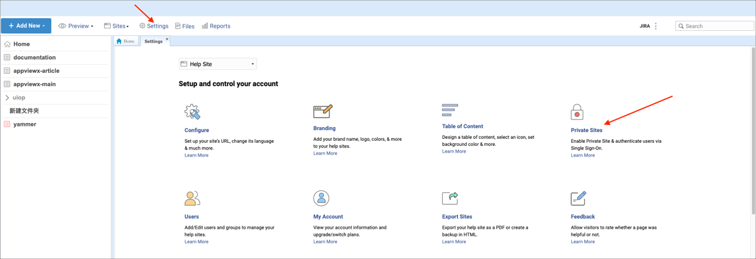756x259 pixels.
Task: Click Learn More under Configure
Action: (x=196, y=155)
